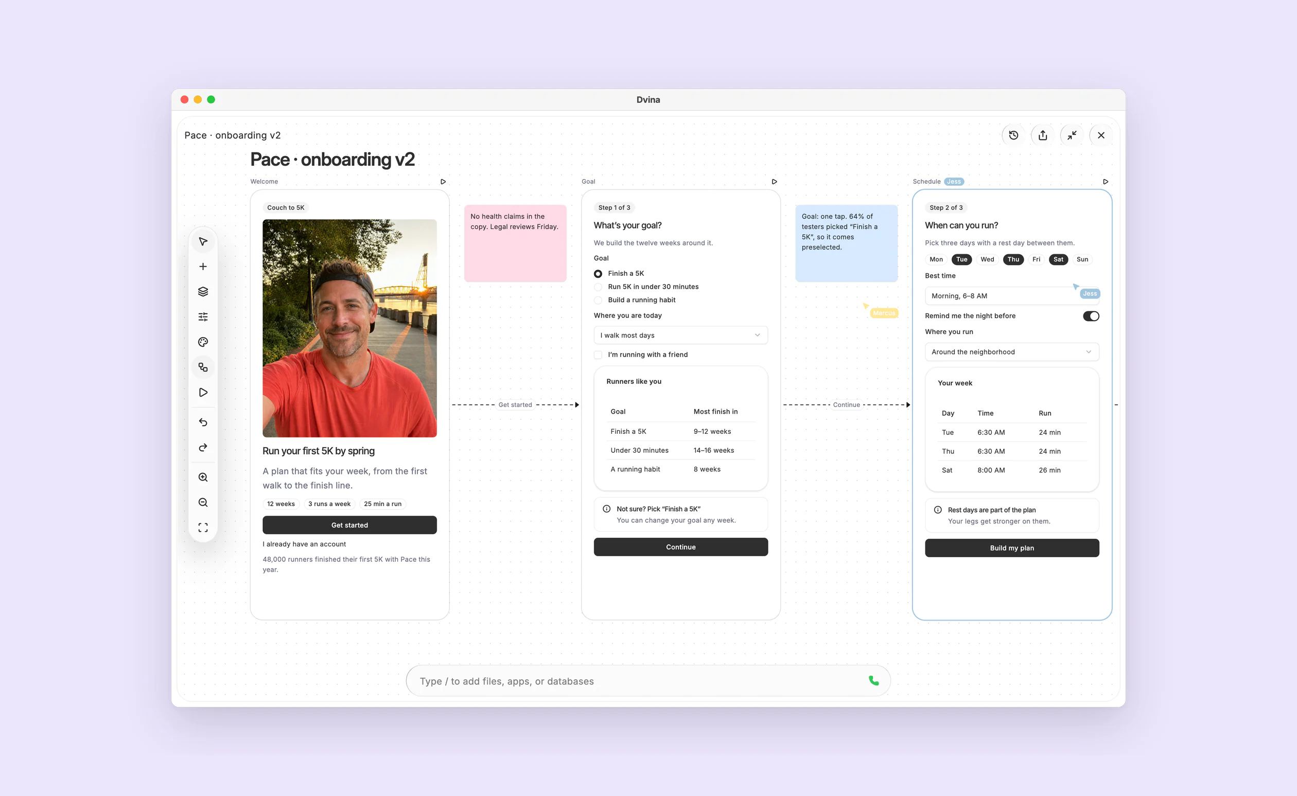Zoom out on the canvas
This screenshot has width=1297, height=796.
tap(203, 503)
